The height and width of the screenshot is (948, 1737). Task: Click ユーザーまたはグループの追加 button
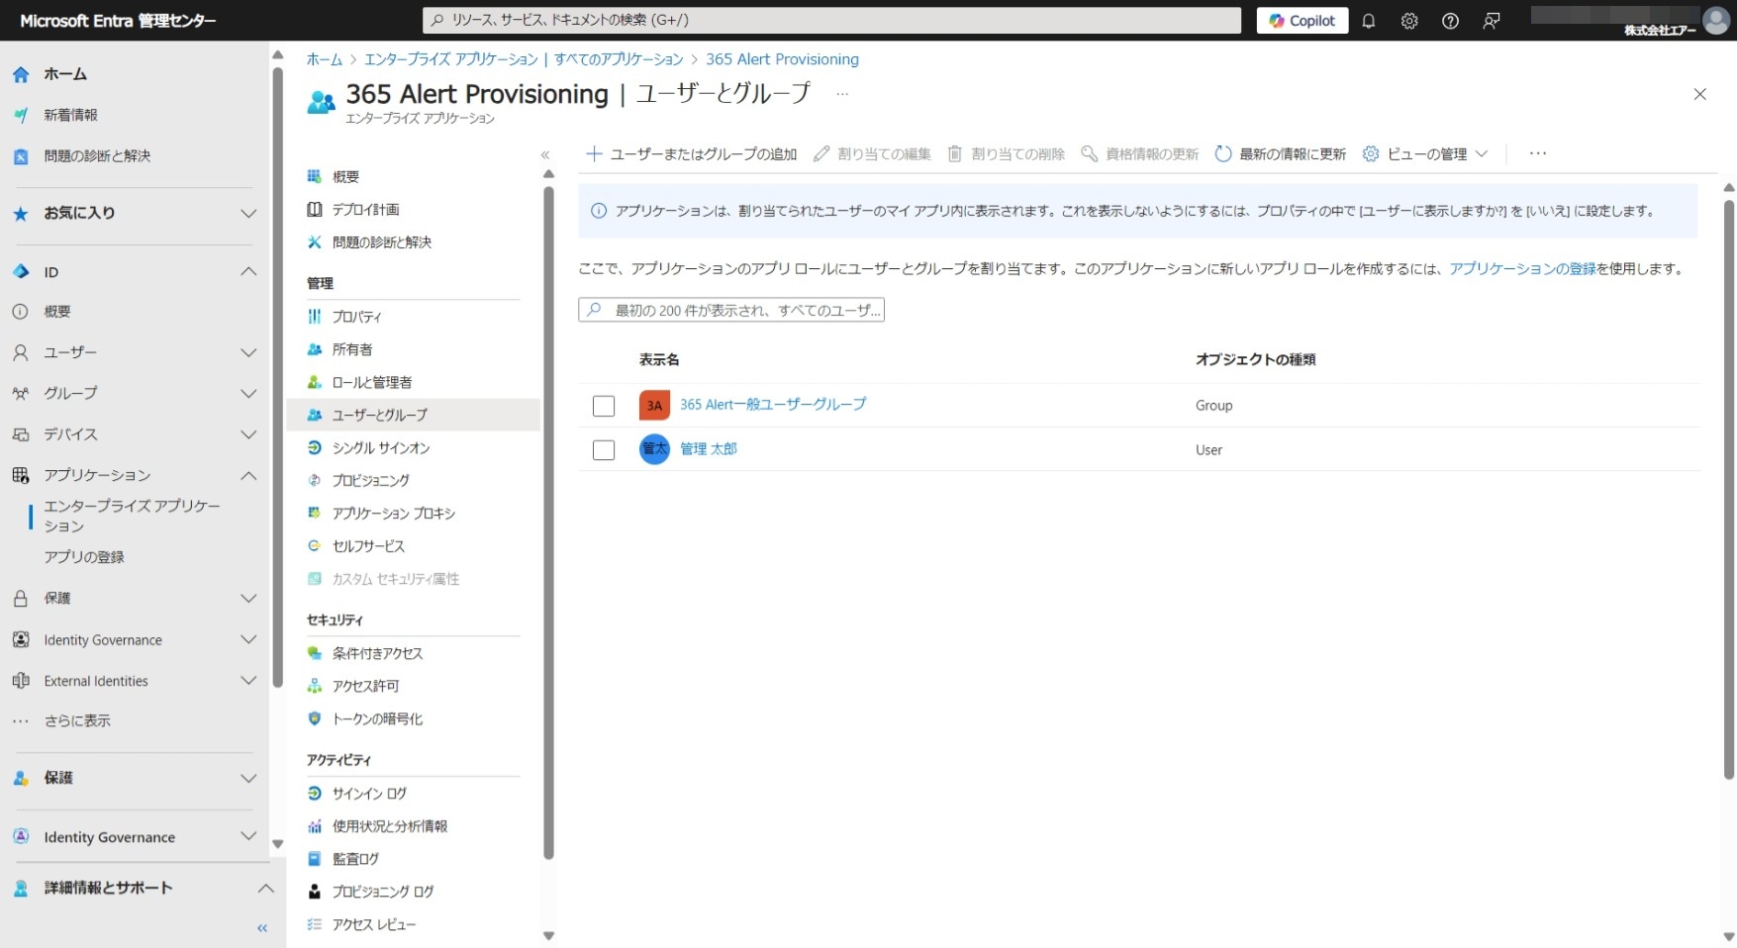(x=692, y=153)
